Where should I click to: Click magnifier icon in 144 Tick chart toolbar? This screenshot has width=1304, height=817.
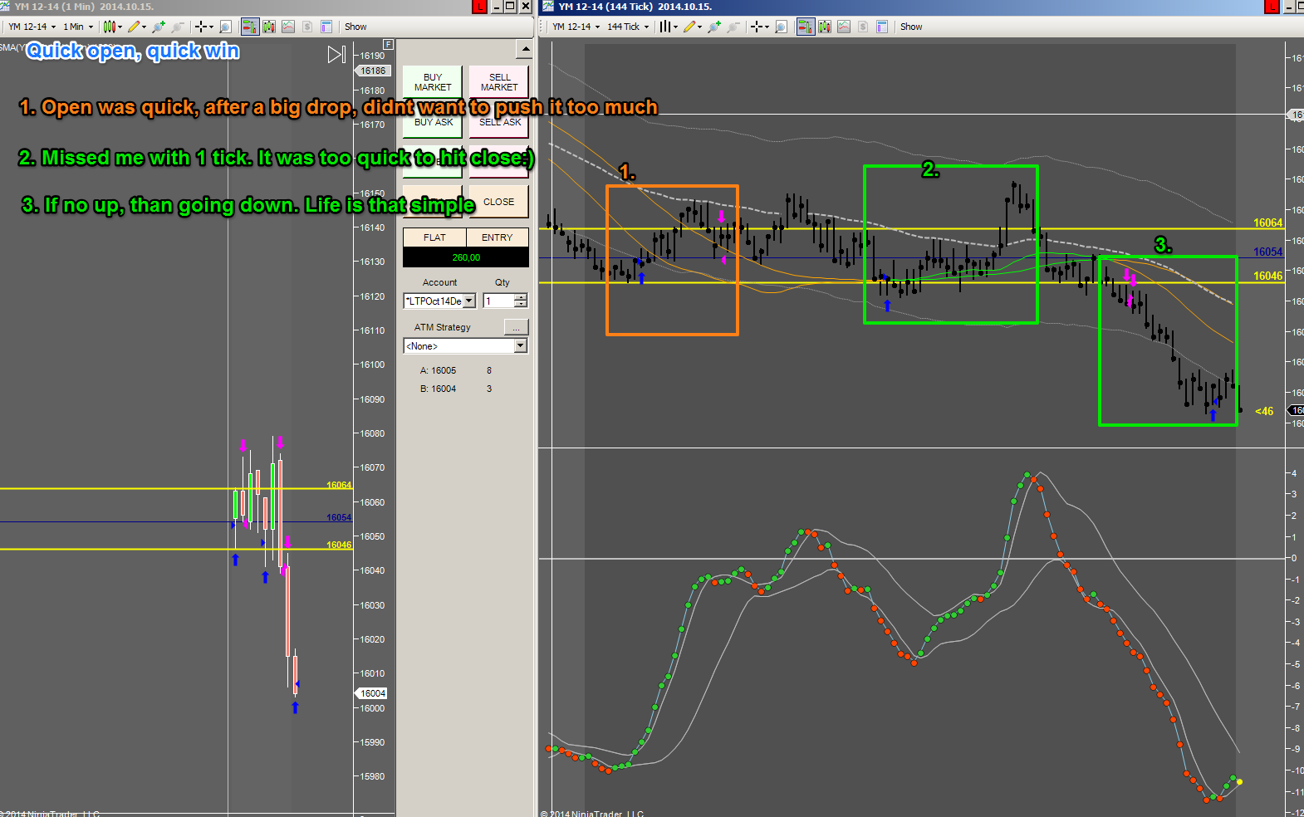[x=781, y=27]
